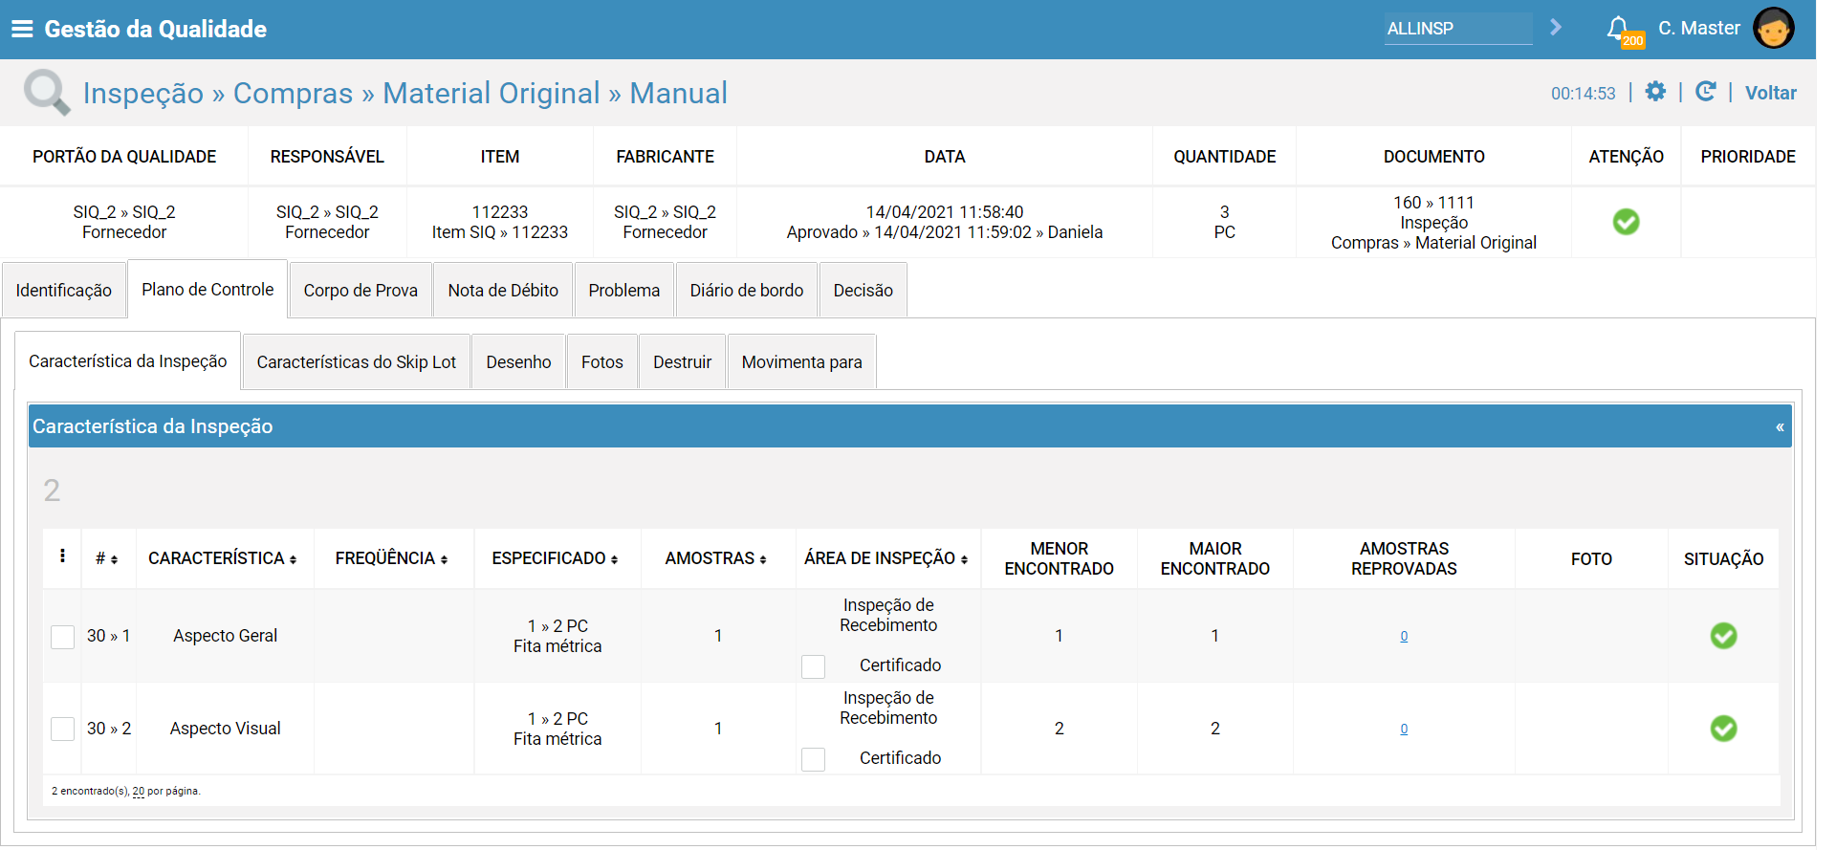1836x850 pixels.
Task: Open the hamburger menu next to Gestão da Qualidade
Action: [x=21, y=29]
